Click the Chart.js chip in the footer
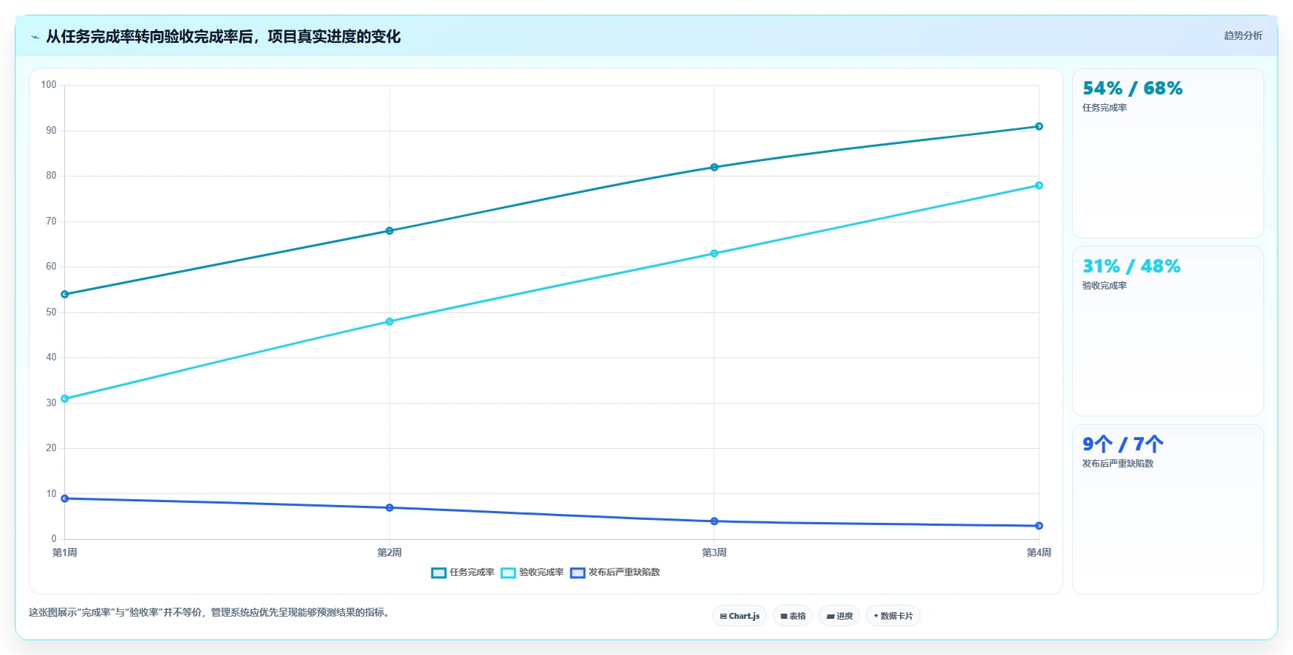 [740, 616]
